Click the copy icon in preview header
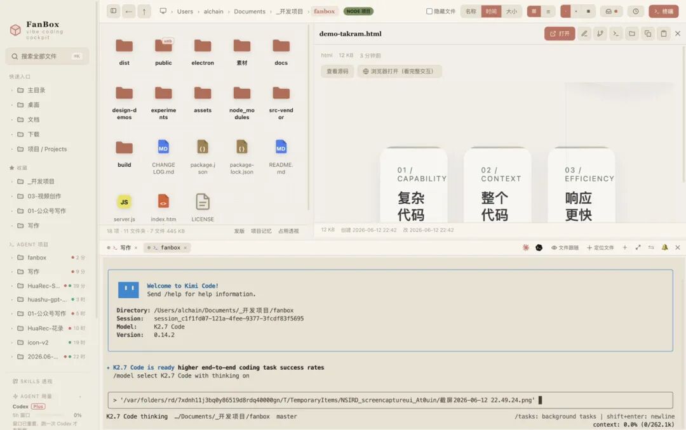The height and width of the screenshot is (430, 686). point(647,33)
